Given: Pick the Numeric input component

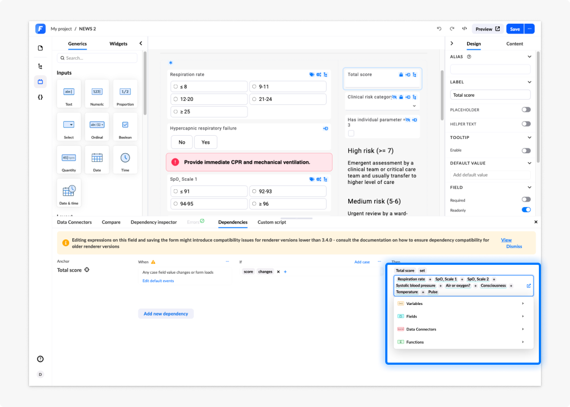Looking at the screenshot, I should 97,94.
